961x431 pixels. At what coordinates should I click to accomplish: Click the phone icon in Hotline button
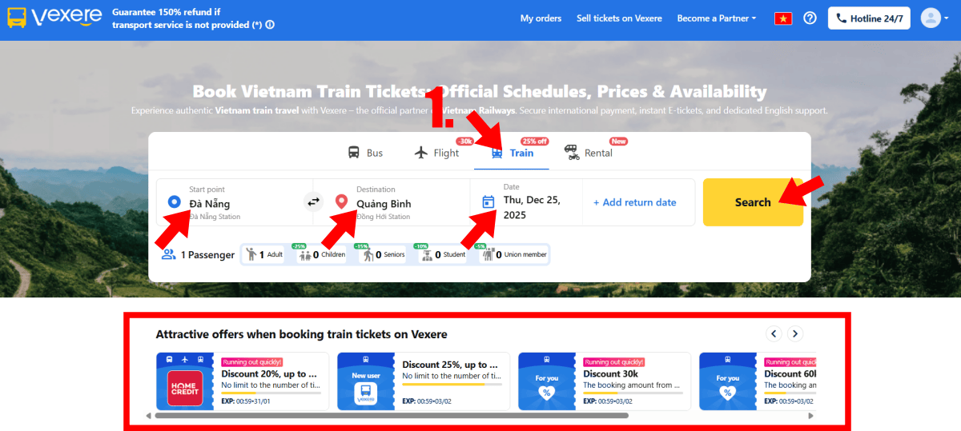coord(842,18)
